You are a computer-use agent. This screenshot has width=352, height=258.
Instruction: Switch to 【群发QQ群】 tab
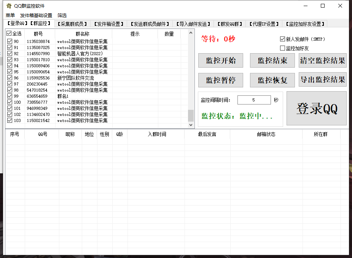[230, 24]
